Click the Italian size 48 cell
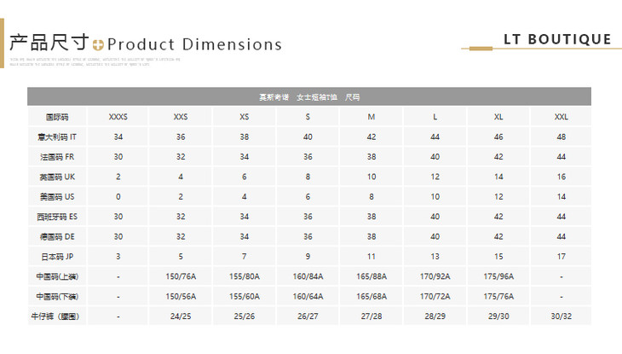Viewport: 622px width, 354px height. click(x=562, y=136)
